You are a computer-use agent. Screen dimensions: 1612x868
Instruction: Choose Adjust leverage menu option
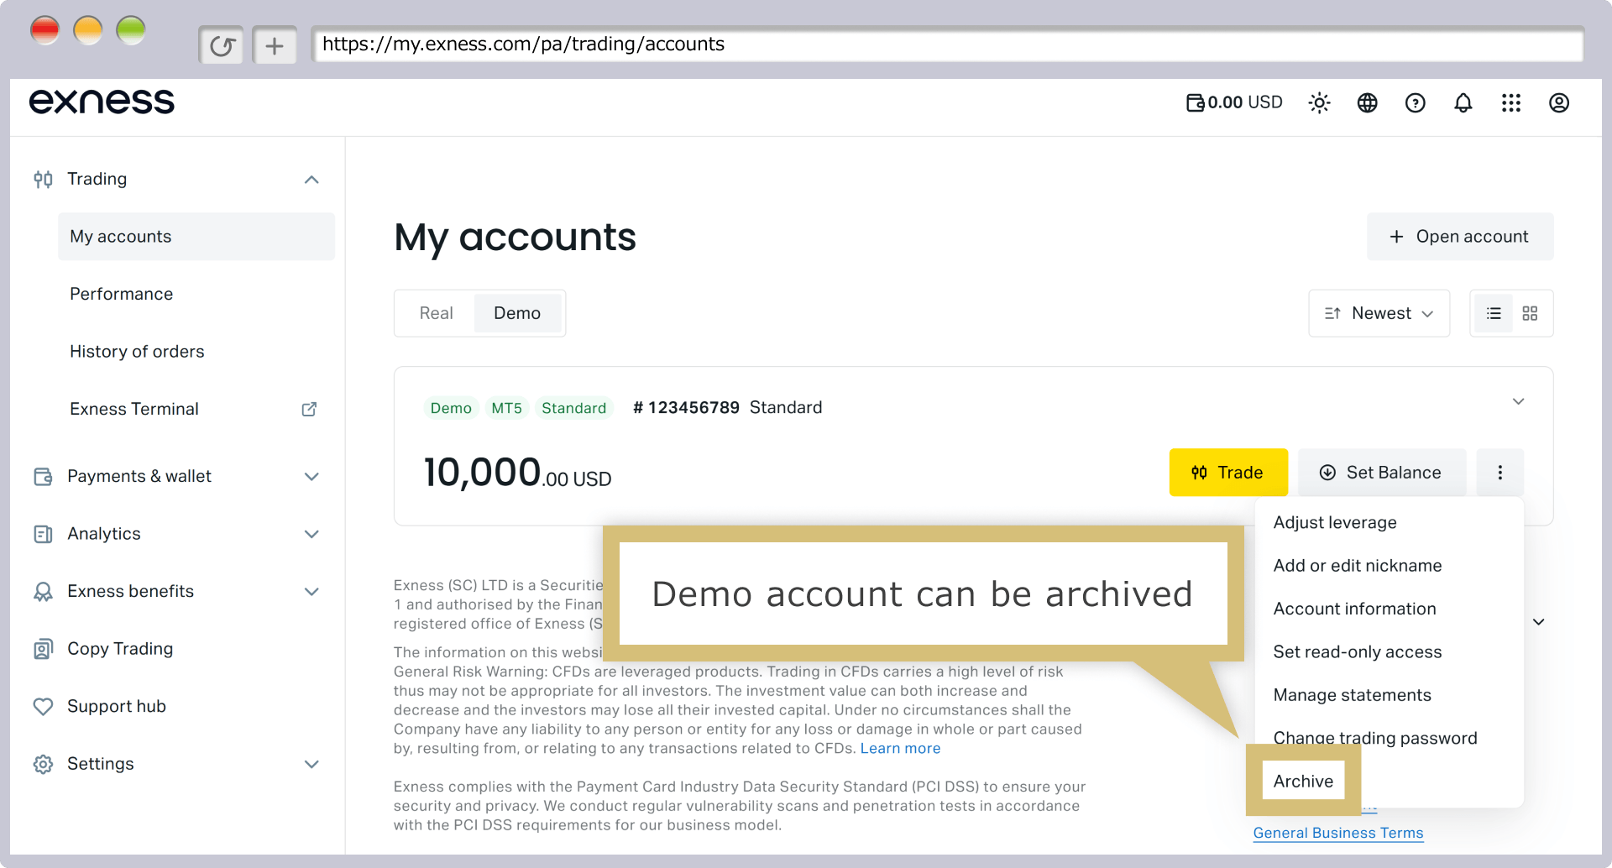click(x=1335, y=522)
